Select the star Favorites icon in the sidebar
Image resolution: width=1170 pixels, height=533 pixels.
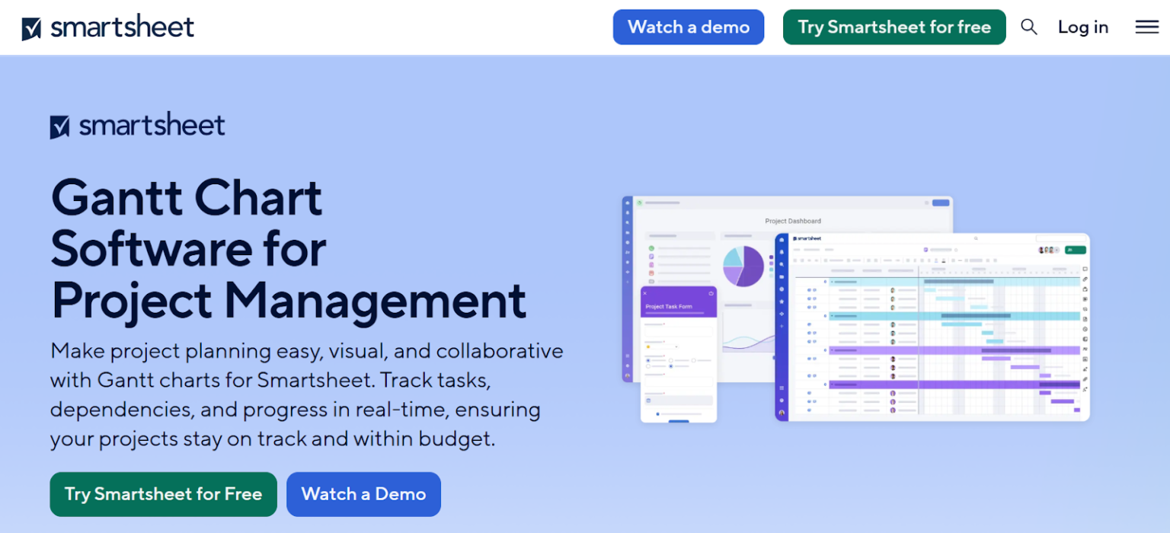click(x=782, y=302)
